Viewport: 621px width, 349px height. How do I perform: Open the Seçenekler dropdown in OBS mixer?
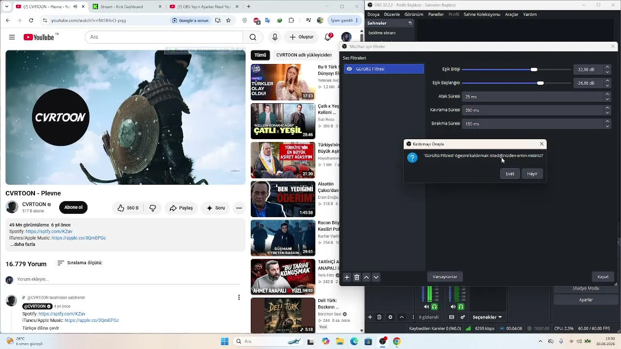point(487,317)
